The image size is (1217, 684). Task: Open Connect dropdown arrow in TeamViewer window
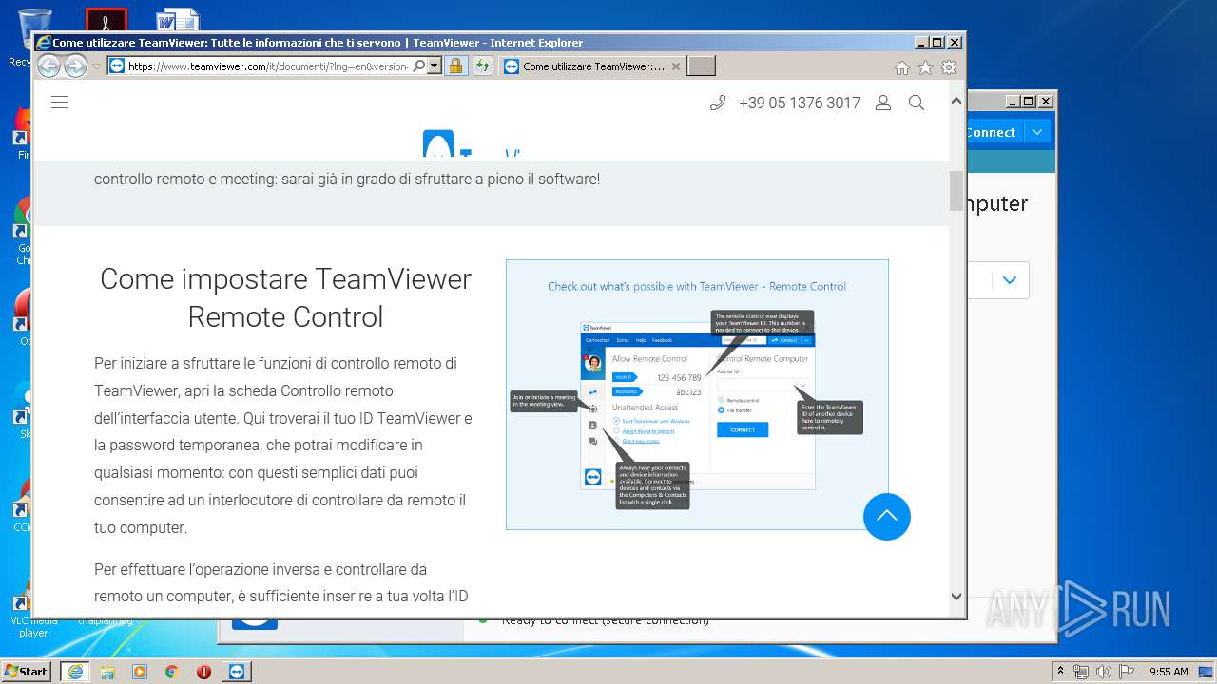coord(1037,132)
